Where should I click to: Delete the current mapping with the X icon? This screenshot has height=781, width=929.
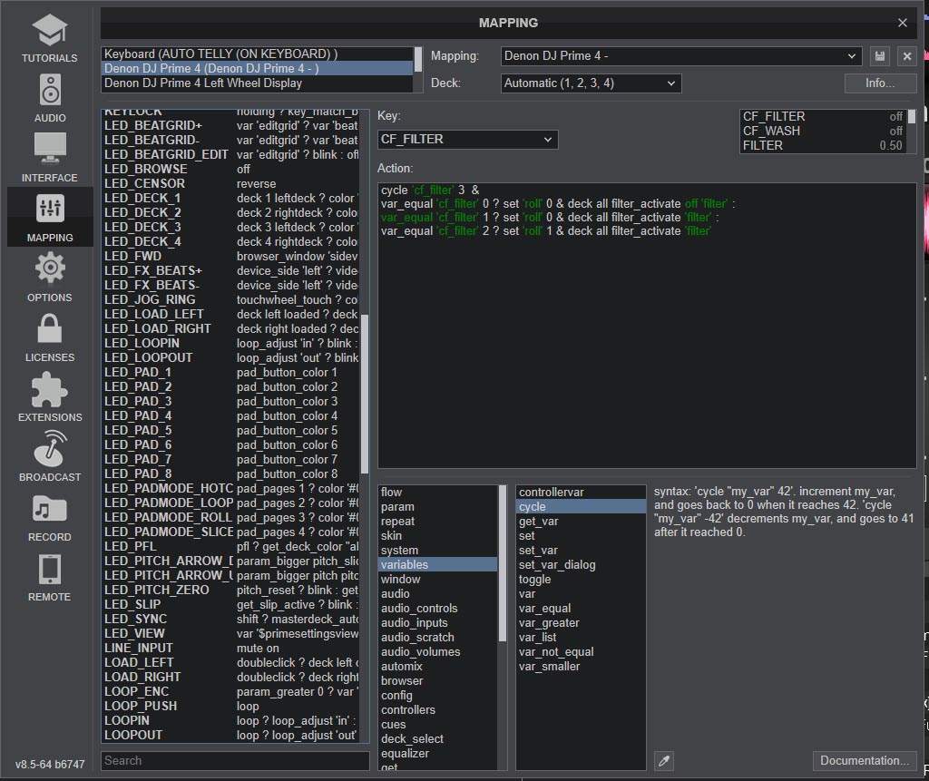pos(907,56)
